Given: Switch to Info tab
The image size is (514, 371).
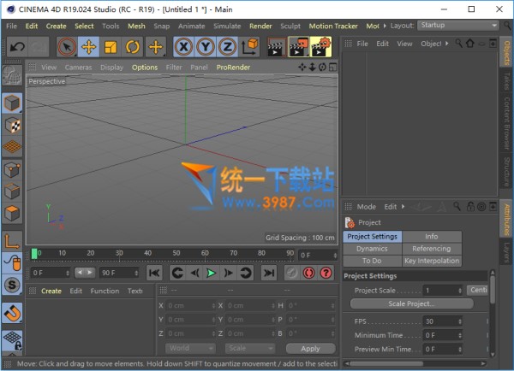Looking at the screenshot, I should 432,237.
